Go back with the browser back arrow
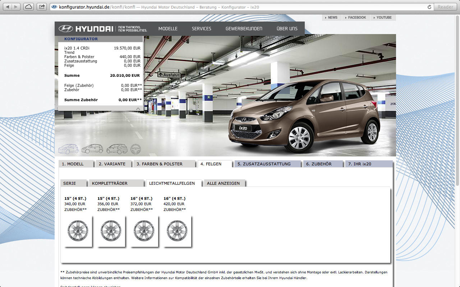The image size is (460, 287). (8, 7)
